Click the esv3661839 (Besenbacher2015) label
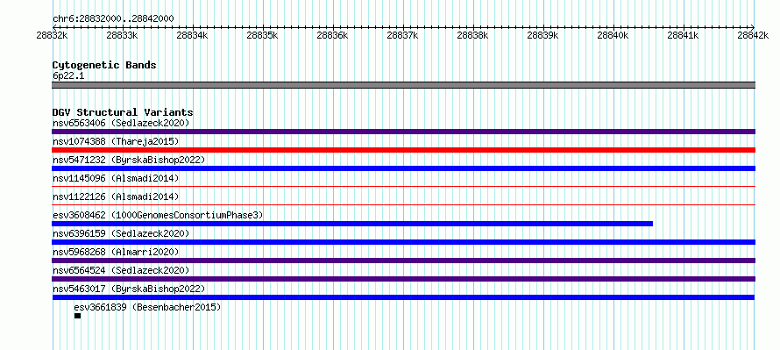Screen dimensions: 780x350 (147, 307)
